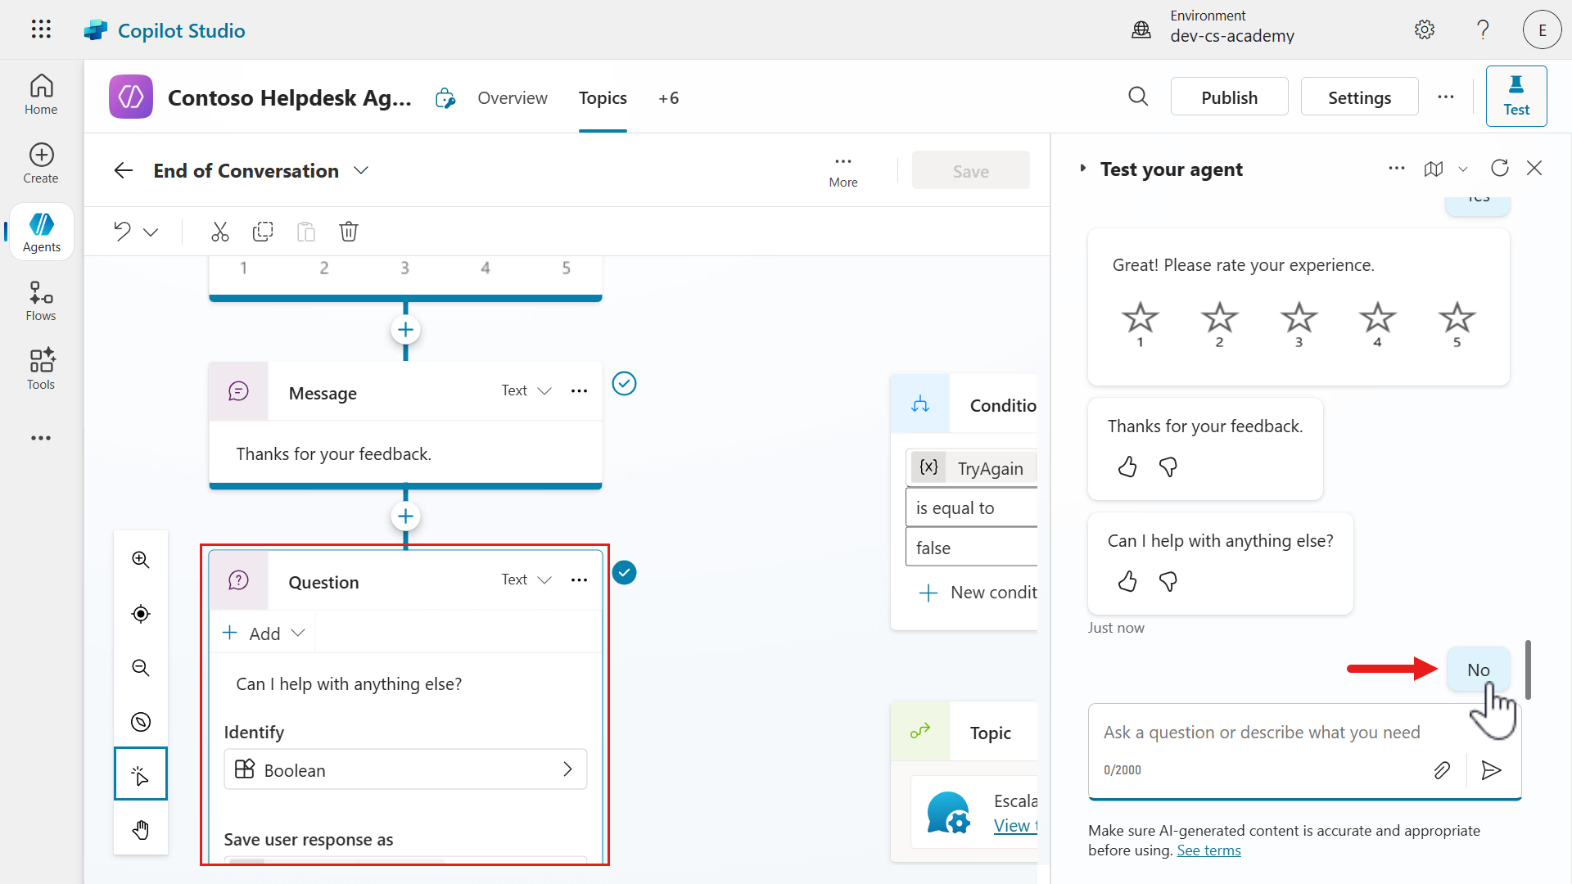Click refresh conversation icon in test panel

click(x=1499, y=169)
